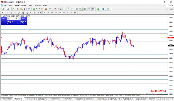Click the lot volume input field

[x=14, y=19]
